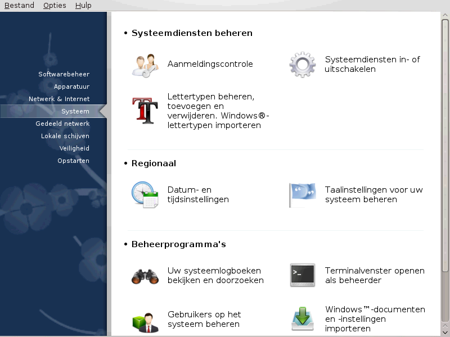Open Systeemdiensten in- of uitschakelen
This screenshot has width=450, height=337.
tap(372, 64)
